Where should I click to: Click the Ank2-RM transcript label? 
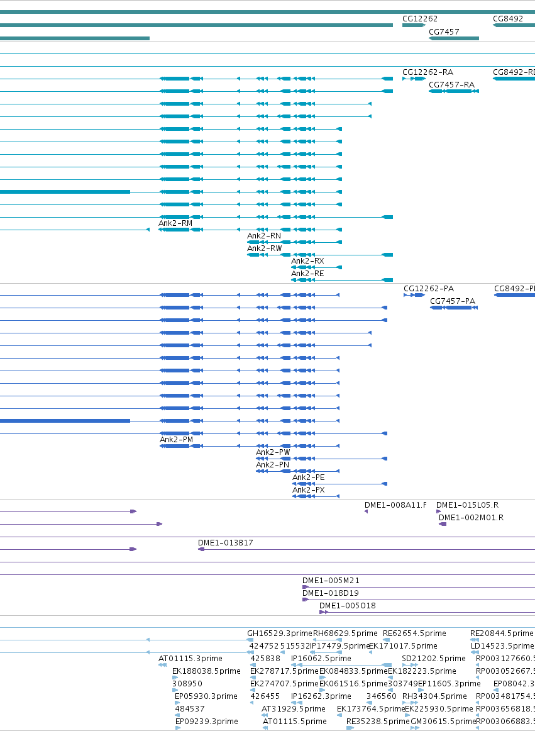(x=175, y=223)
